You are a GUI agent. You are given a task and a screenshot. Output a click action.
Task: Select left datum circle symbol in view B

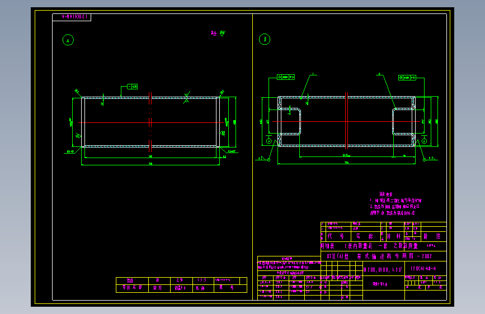pyautogui.click(x=269, y=141)
